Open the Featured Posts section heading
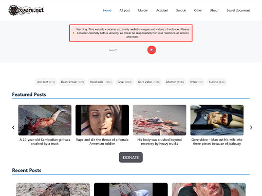The height and width of the screenshot is (196, 262). click(x=29, y=94)
